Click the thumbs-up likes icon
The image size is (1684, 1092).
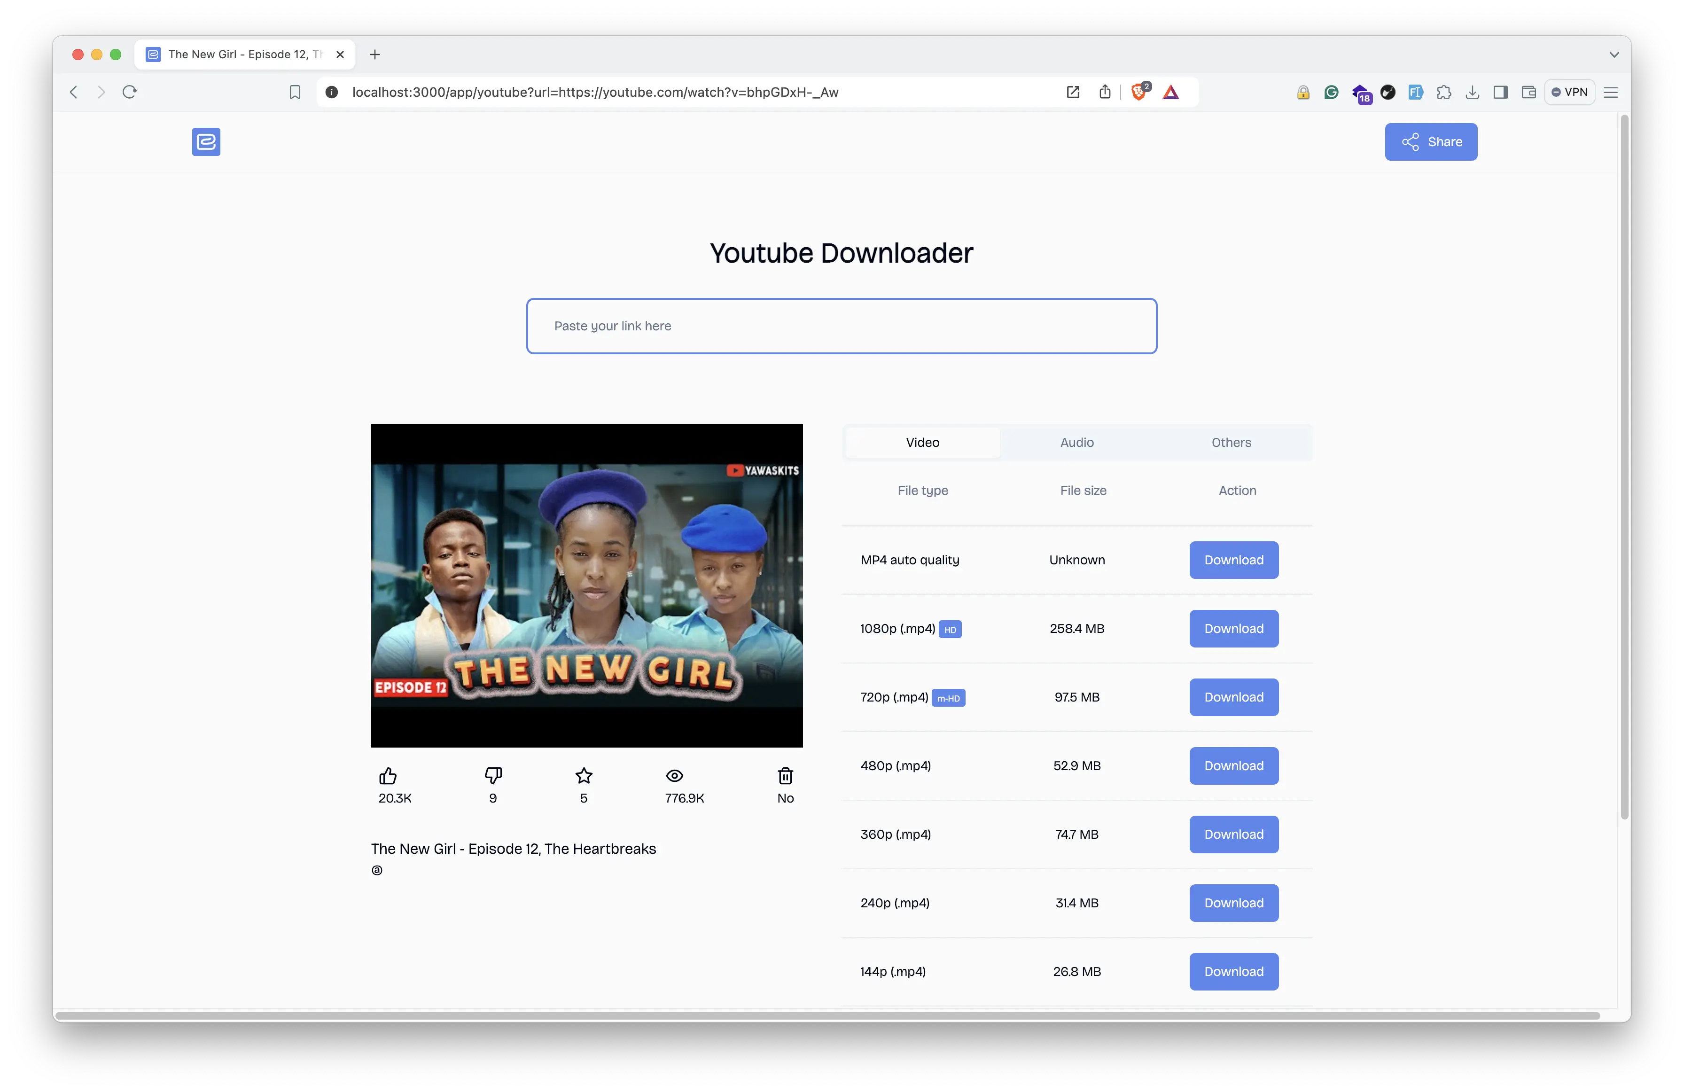pyautogui.click(x=388, y=776)
